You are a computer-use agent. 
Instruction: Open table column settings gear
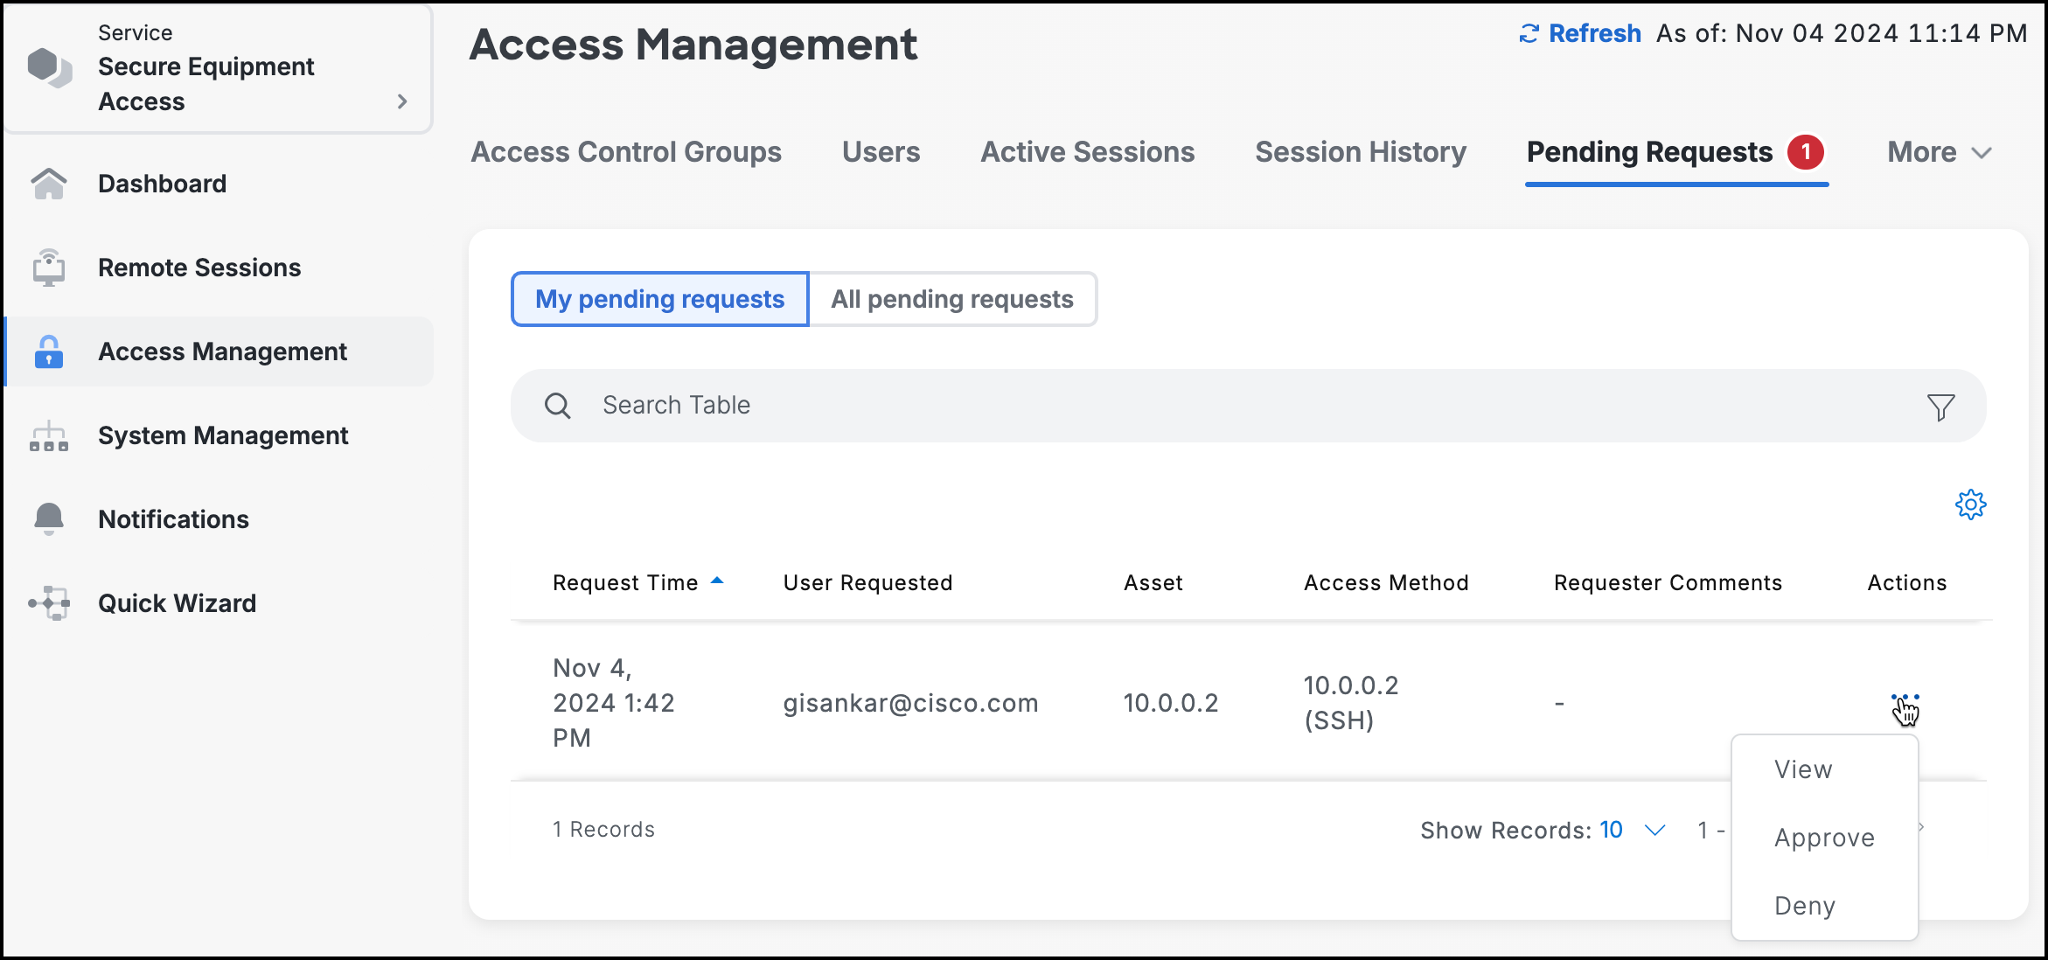pyautogui.click(x=1971, y=504)
